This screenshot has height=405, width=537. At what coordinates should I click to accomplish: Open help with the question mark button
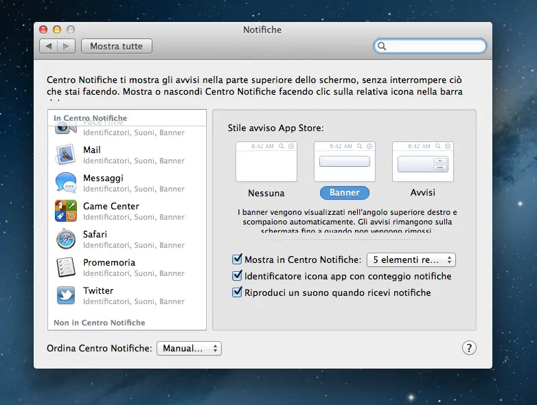click(469, 348)
